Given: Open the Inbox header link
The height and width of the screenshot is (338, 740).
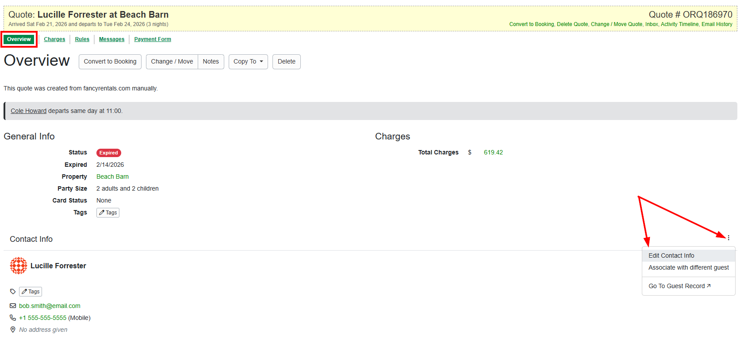Looking at the screenshot, I should click(652, 24).
